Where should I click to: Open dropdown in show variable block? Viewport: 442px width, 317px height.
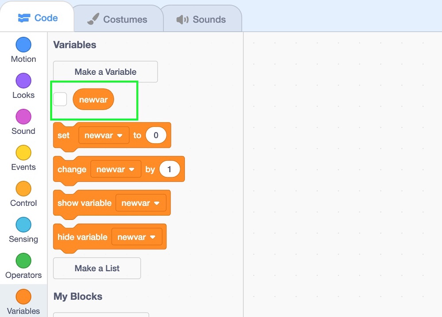(x=141, y=203)
